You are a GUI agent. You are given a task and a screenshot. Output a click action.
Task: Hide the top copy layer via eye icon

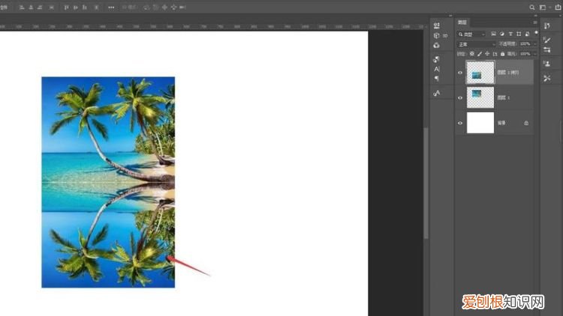click(x=460, y=73)
